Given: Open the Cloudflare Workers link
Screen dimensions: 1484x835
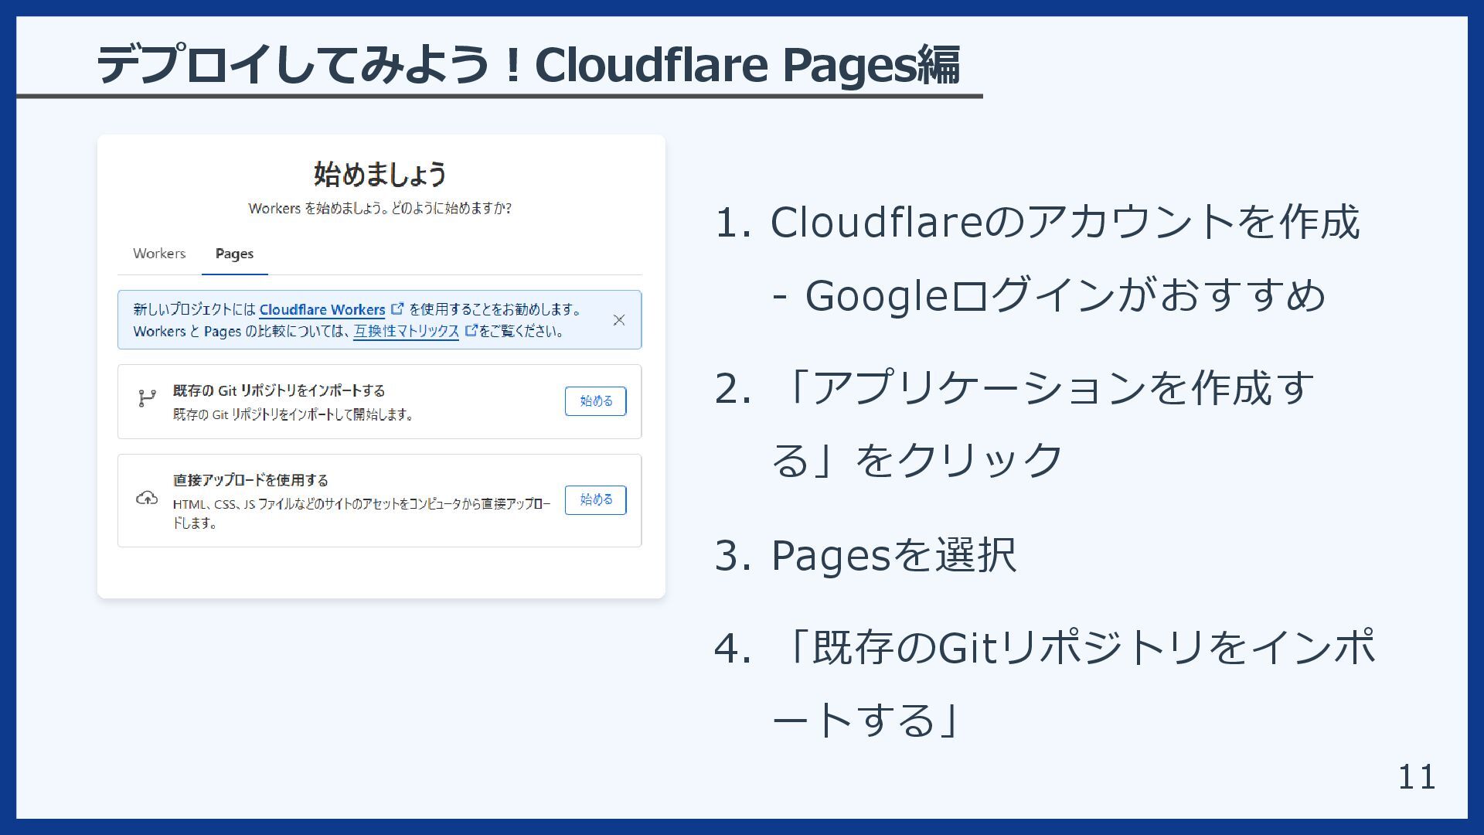Looking at the screenshot, I should coord(322,309).
